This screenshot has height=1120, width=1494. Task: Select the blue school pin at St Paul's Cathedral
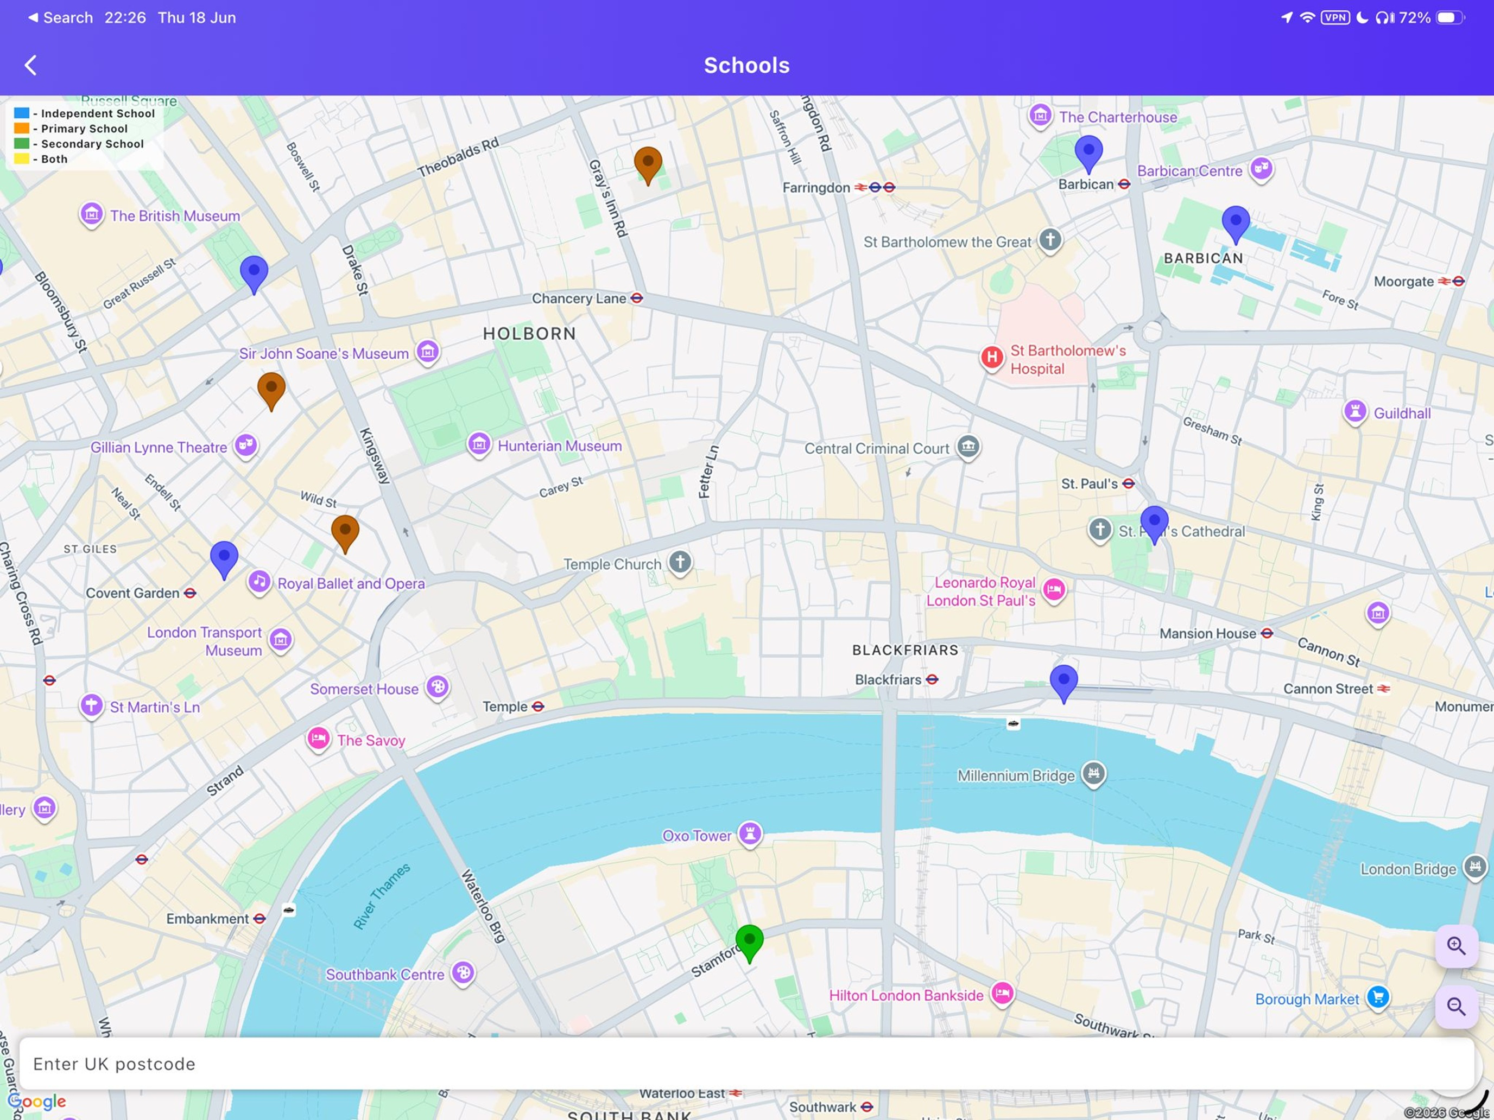pyautogui.click(x=1154, y=525)
